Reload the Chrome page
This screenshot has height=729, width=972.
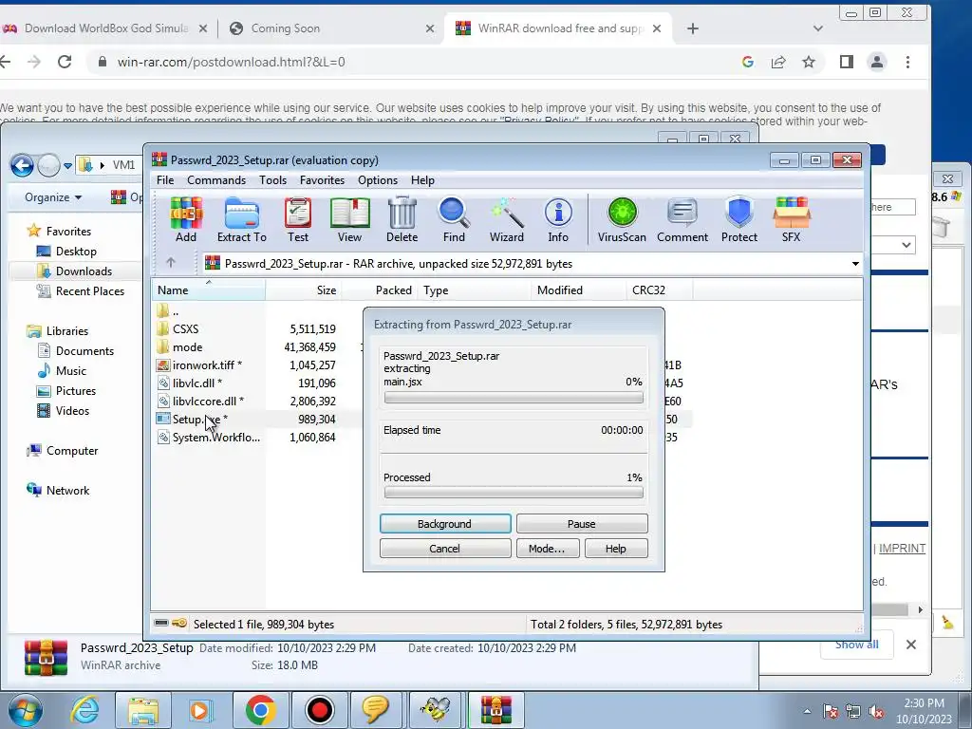click(x=65, y=62)
